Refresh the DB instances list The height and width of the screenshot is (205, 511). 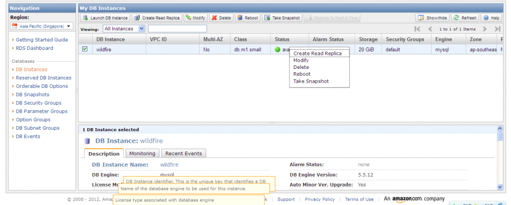pyautogui.click(x=466, y=18)
